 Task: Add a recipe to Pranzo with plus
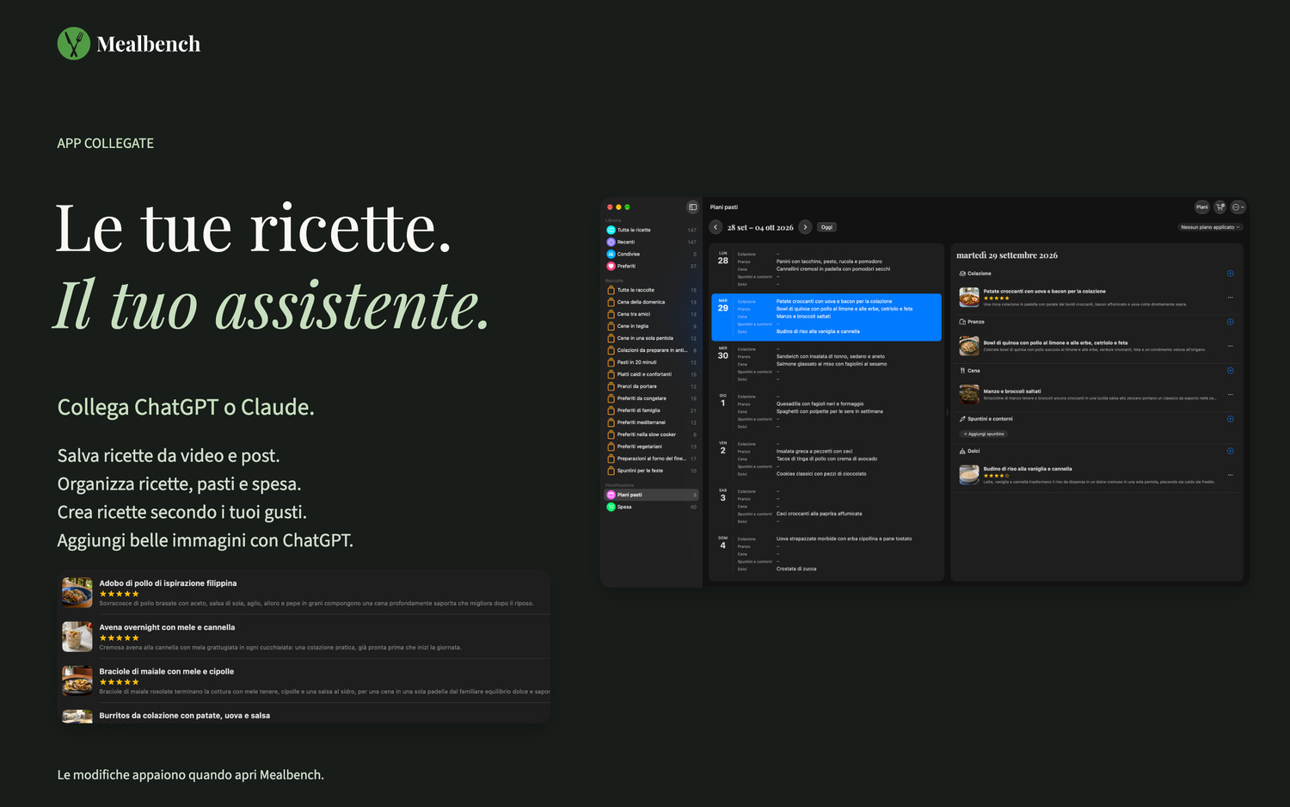click(1230, 322)
